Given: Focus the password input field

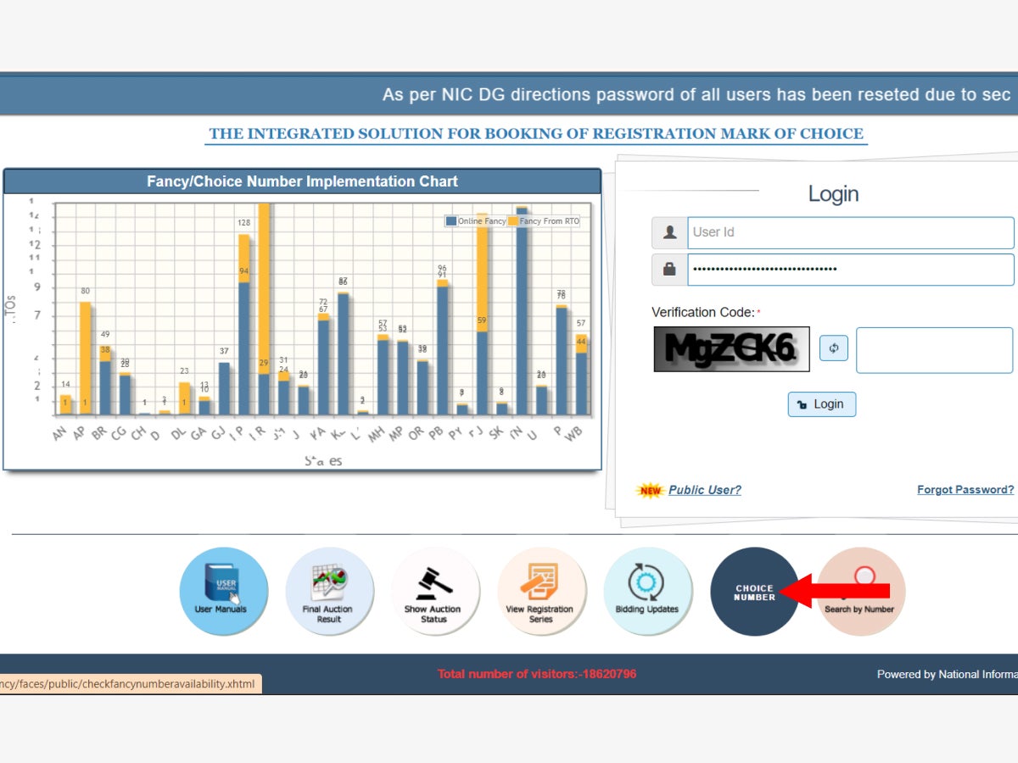Looking at the screenshot, I should [850, 270].
